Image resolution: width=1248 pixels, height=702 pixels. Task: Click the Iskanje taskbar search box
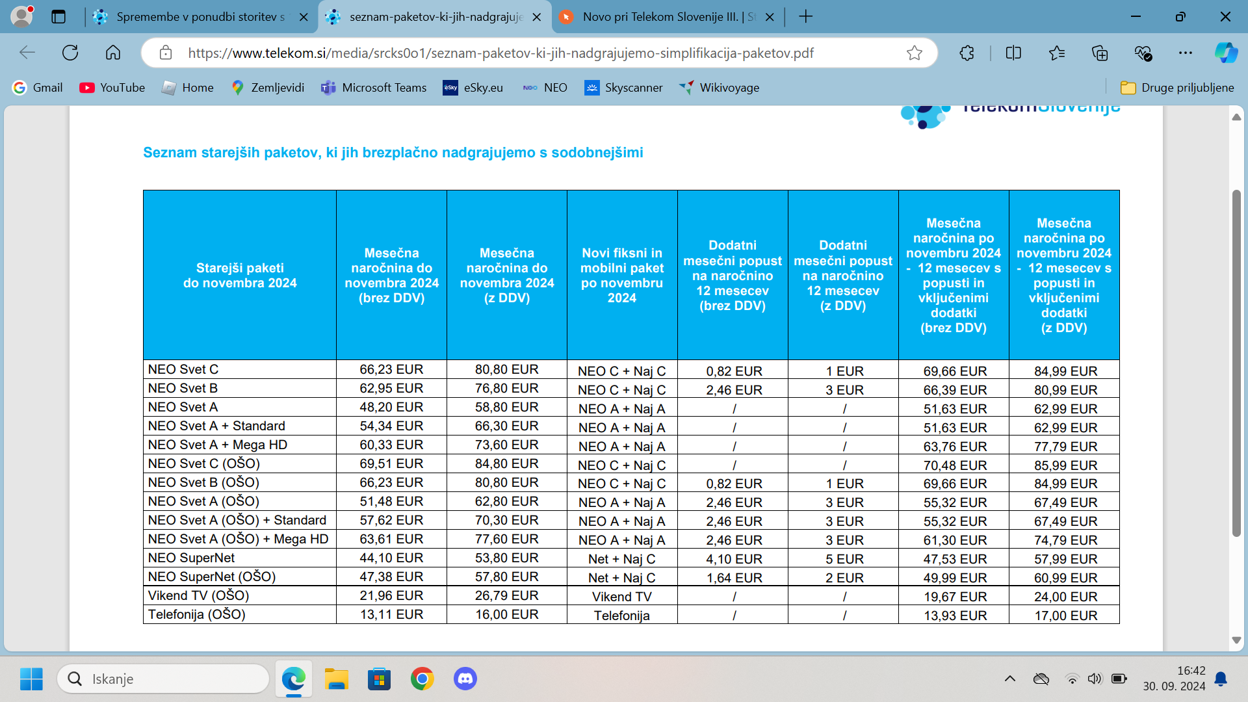(x=163, y=679)
